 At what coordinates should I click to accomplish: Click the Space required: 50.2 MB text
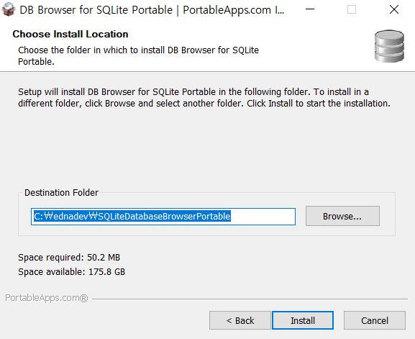pos(69,258)
